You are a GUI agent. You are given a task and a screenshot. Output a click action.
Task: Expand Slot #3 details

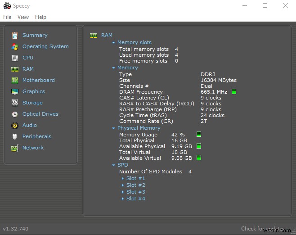pyautogui.click(x=123, y=192)
